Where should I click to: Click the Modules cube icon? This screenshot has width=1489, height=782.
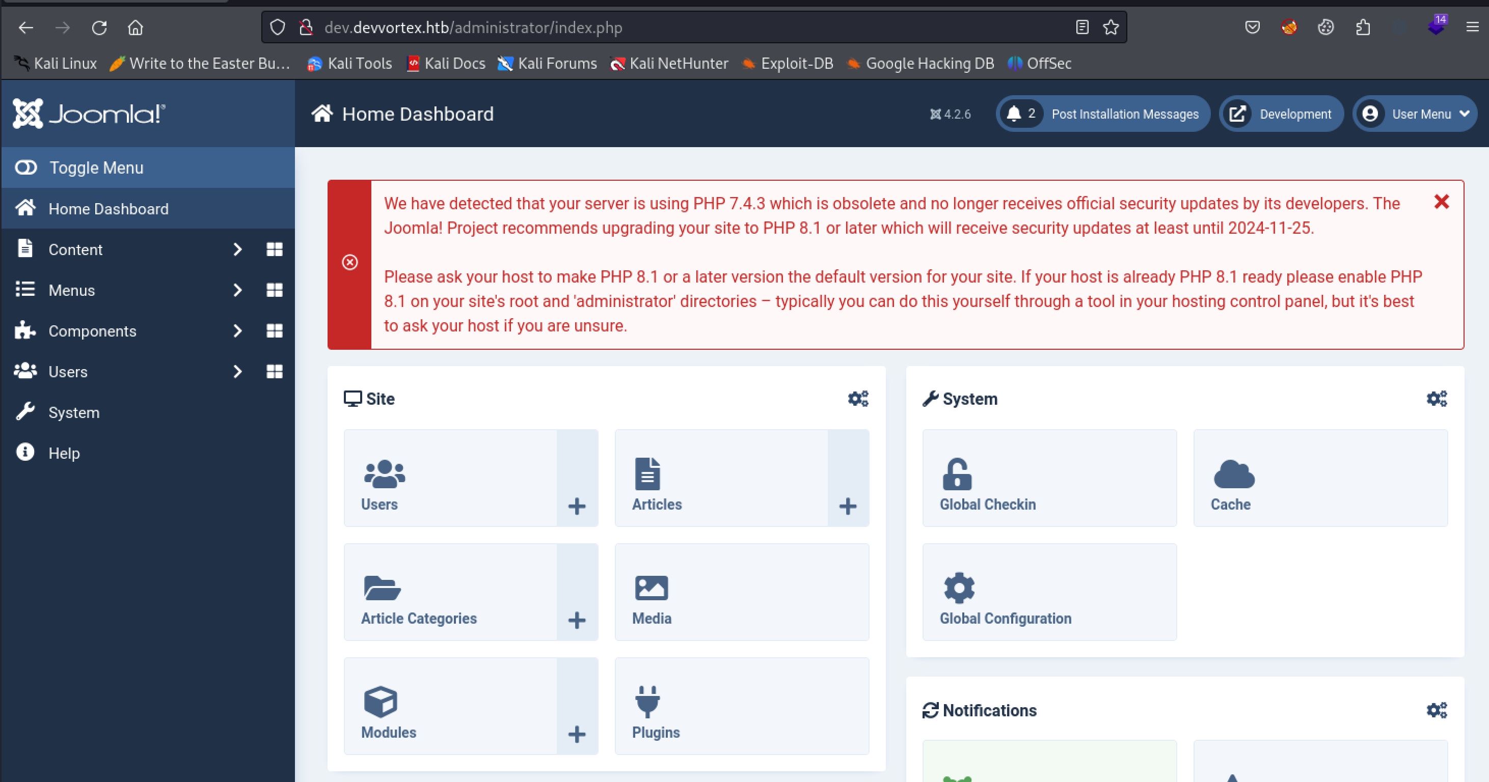click(x=381, y=702)
